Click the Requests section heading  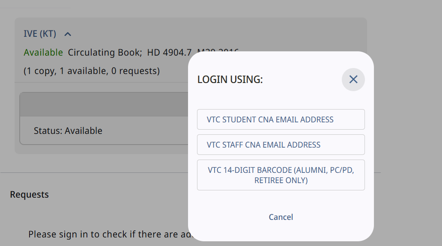tap(30, 195)
